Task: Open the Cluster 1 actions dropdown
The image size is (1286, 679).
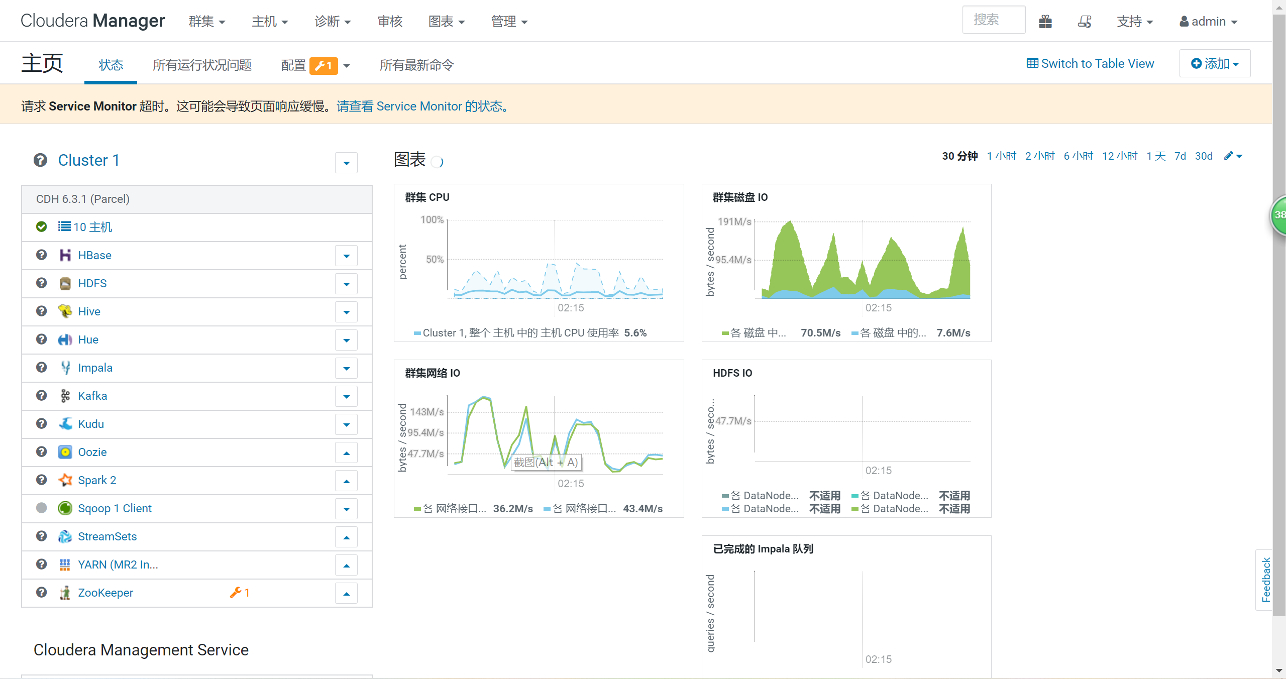Action: (346, 163)
